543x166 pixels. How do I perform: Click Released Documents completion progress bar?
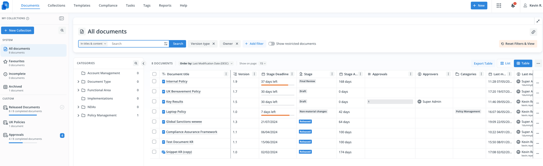(x=23, y=115)
